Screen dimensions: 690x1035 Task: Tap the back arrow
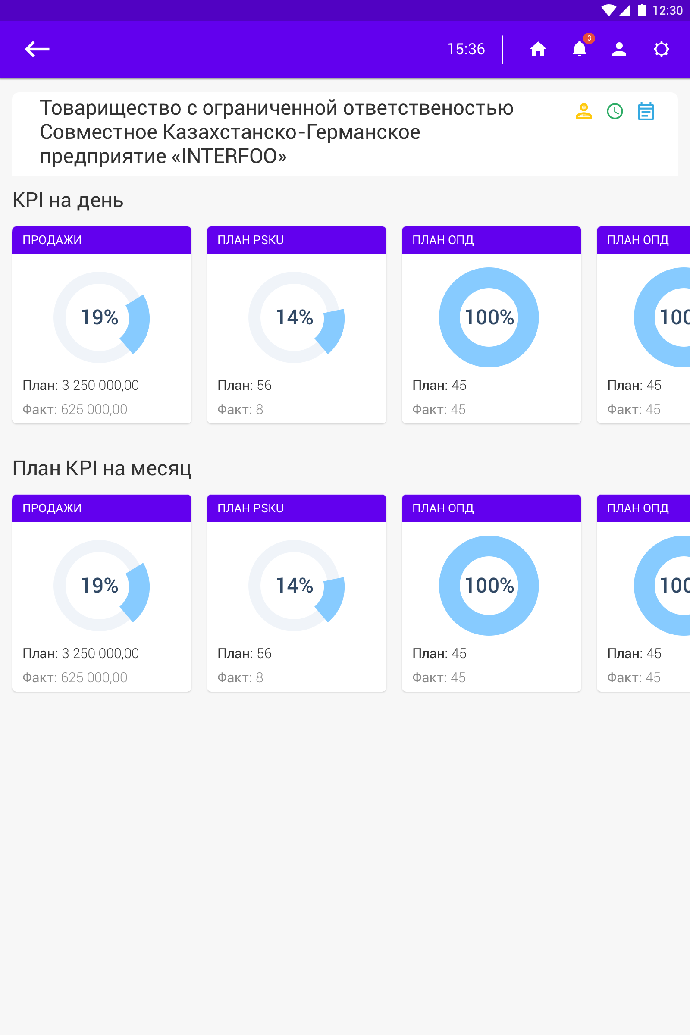pyautogui.click(x=37, y=49)
